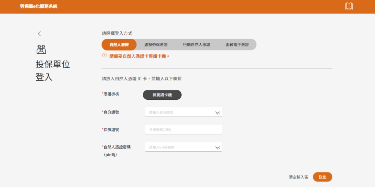Toggle visibility of 身分證號 field
This screenshot has width=375, height=187.
point(218,112)
